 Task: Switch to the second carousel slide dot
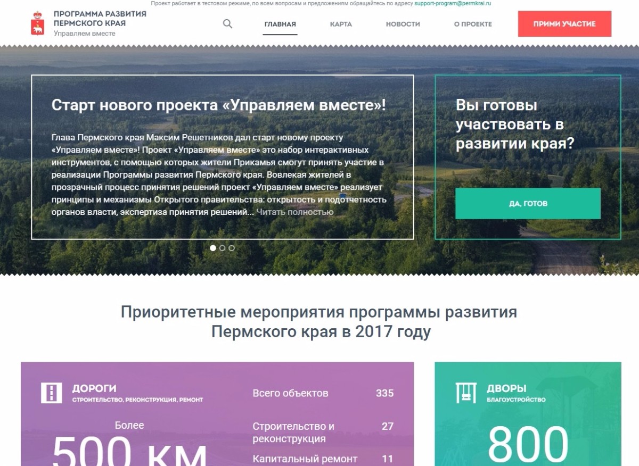click(223, 248)
